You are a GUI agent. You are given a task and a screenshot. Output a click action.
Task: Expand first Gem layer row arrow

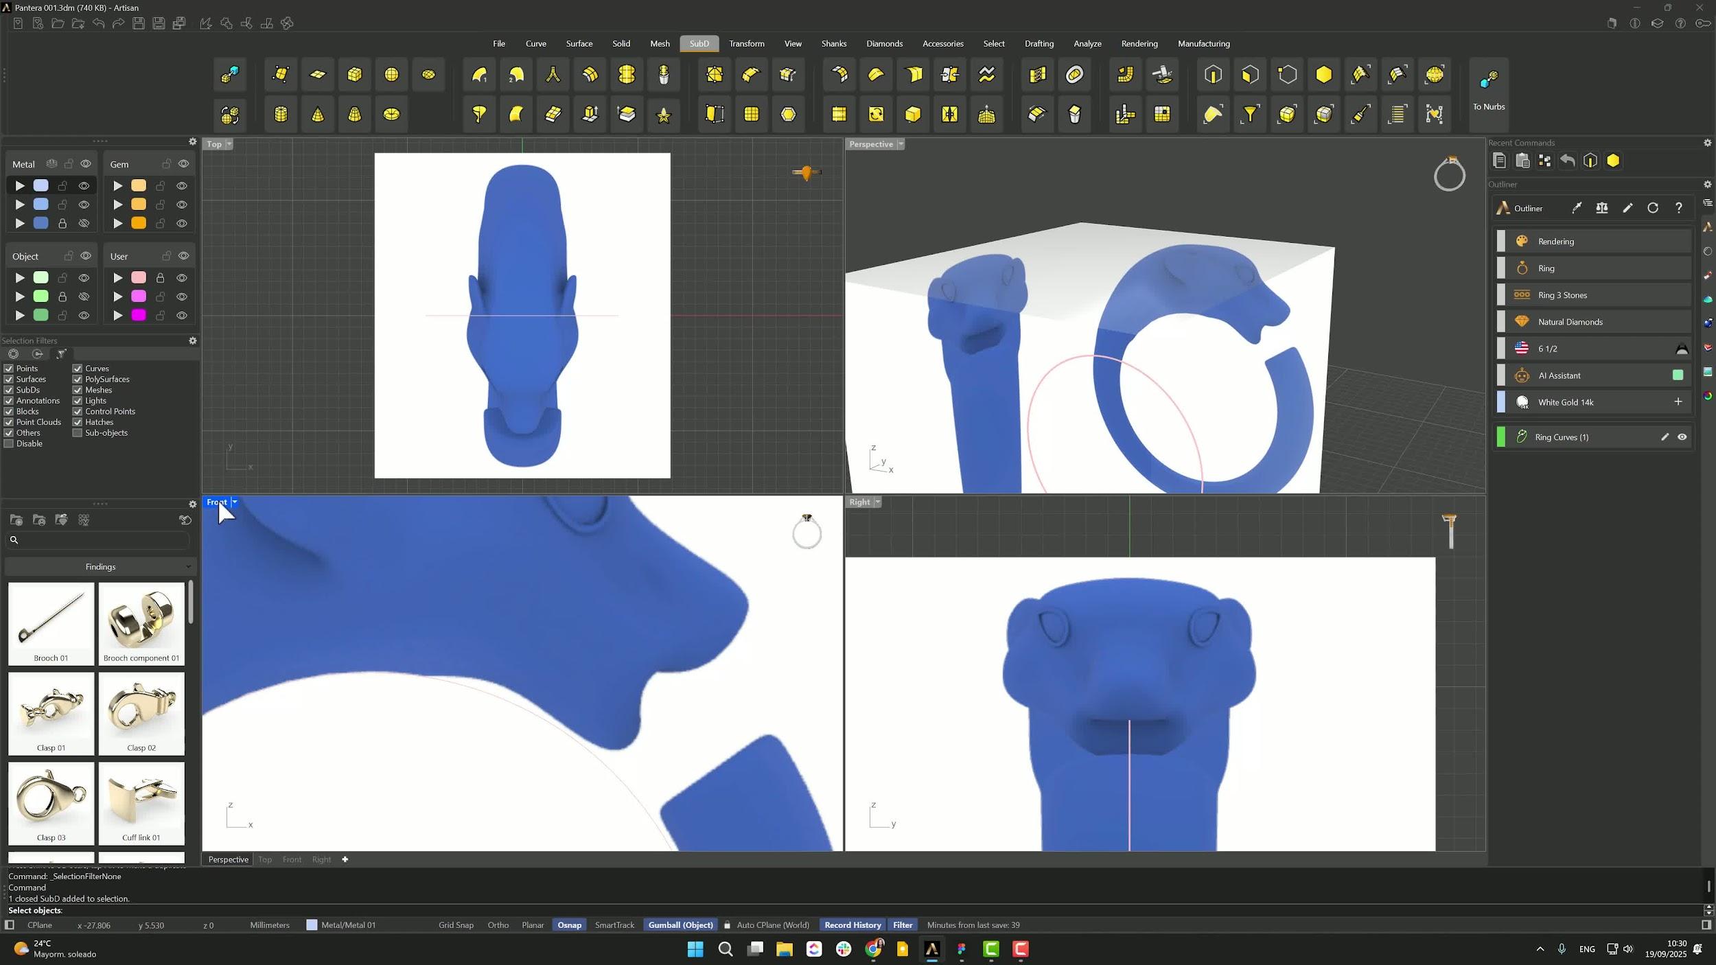click(118, 186)
